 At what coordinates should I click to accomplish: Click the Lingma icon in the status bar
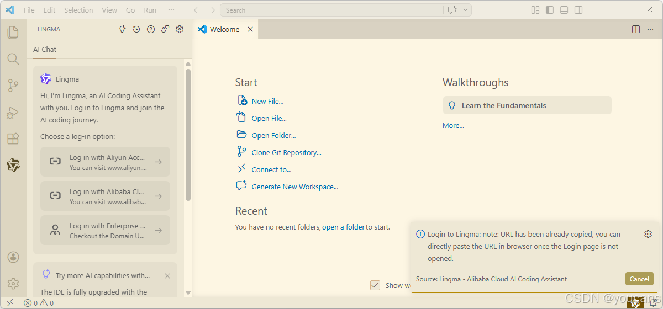click(x=635, y=303)
